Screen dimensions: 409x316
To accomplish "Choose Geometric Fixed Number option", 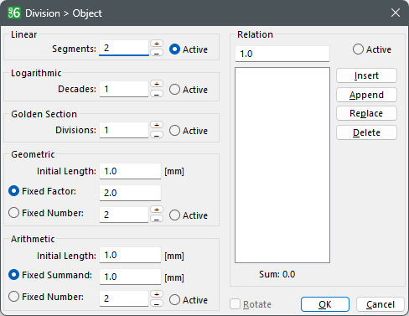I will click(13, 213).
